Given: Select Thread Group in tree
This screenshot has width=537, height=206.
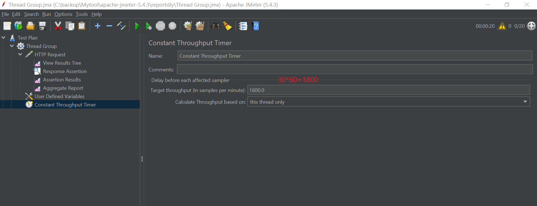Looking at the screenshot, I should [x=41, y=46].
